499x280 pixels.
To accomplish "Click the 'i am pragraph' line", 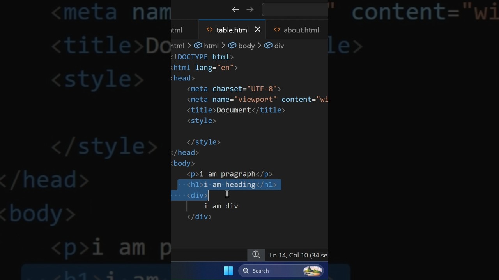I will tap(230, 174).
